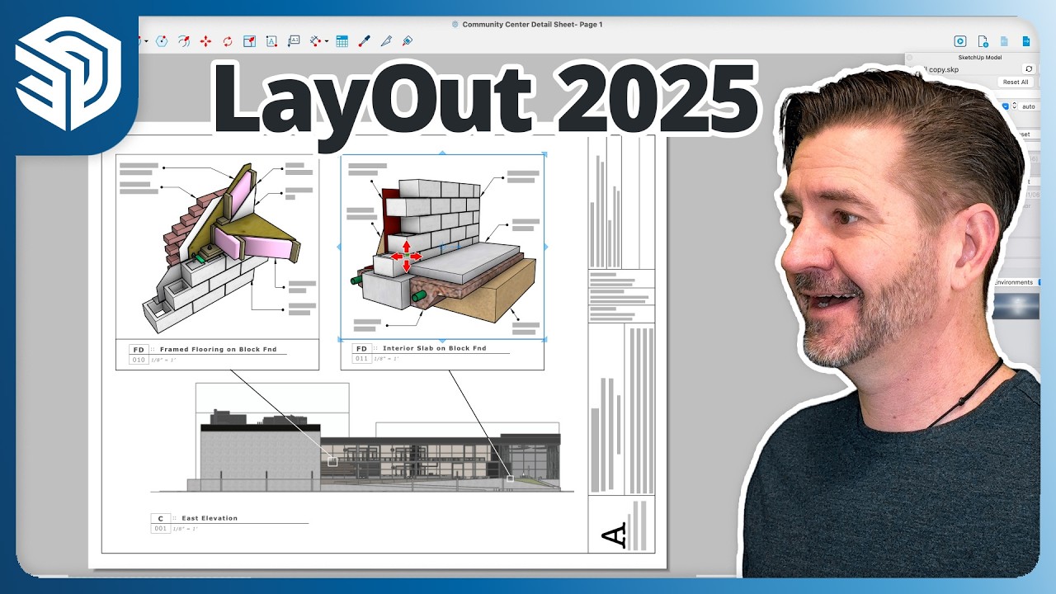Select the Dimension tool icon

point(315,40)
